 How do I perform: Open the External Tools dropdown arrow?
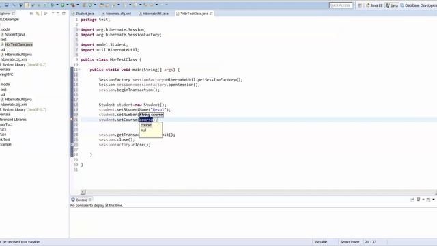point(78,5)
